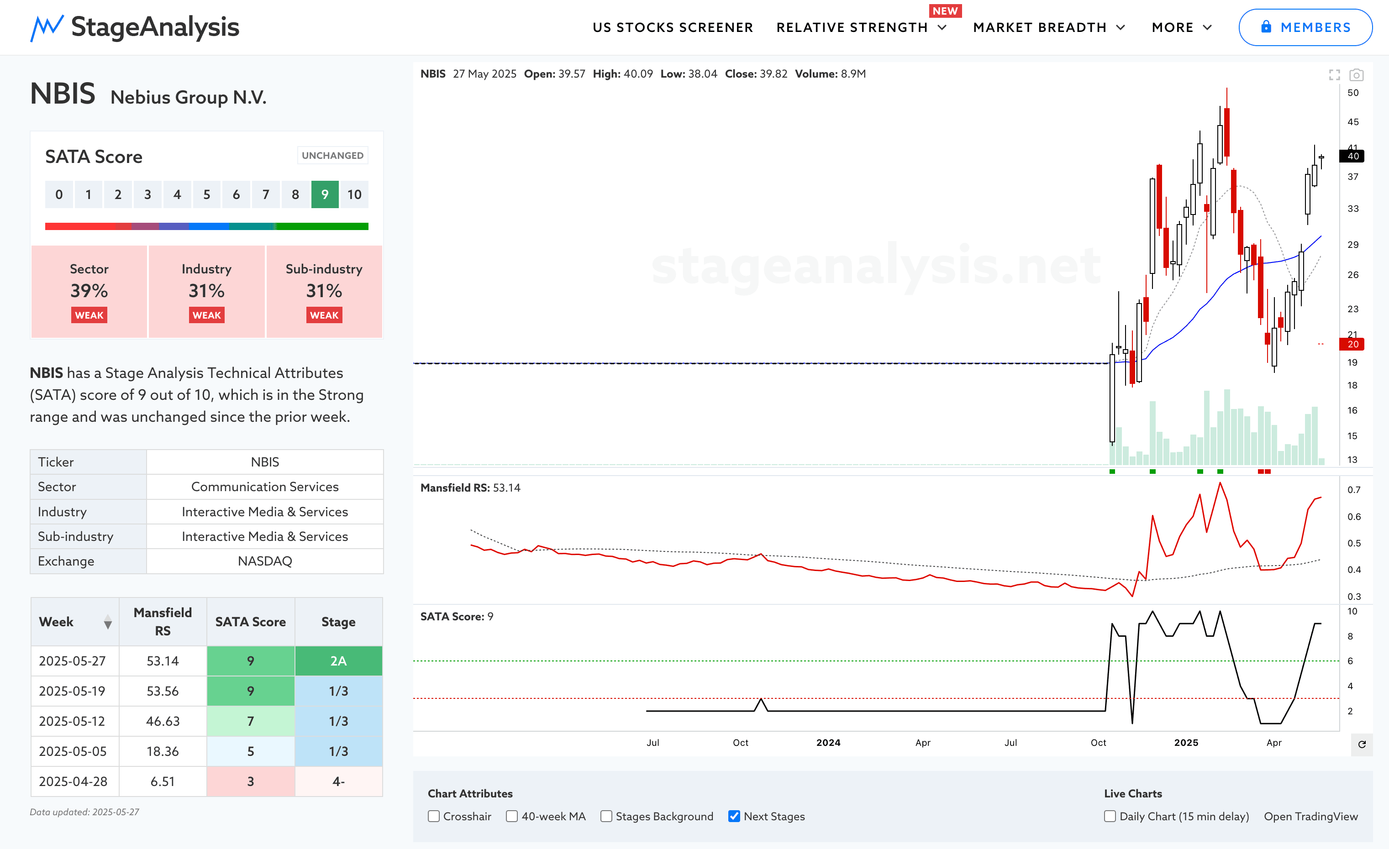Click the SATA score 3 cell

[250, 781]
